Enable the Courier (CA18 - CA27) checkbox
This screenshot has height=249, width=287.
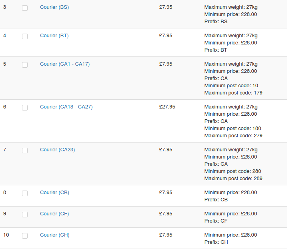[x=25, y=107]
